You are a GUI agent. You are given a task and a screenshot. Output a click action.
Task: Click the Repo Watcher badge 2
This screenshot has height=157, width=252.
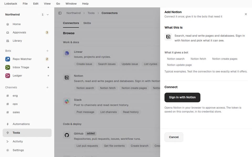(x=47, y=59)
